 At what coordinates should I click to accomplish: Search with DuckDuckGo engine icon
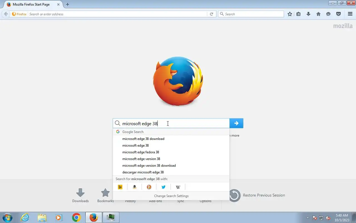coord(149,187)
